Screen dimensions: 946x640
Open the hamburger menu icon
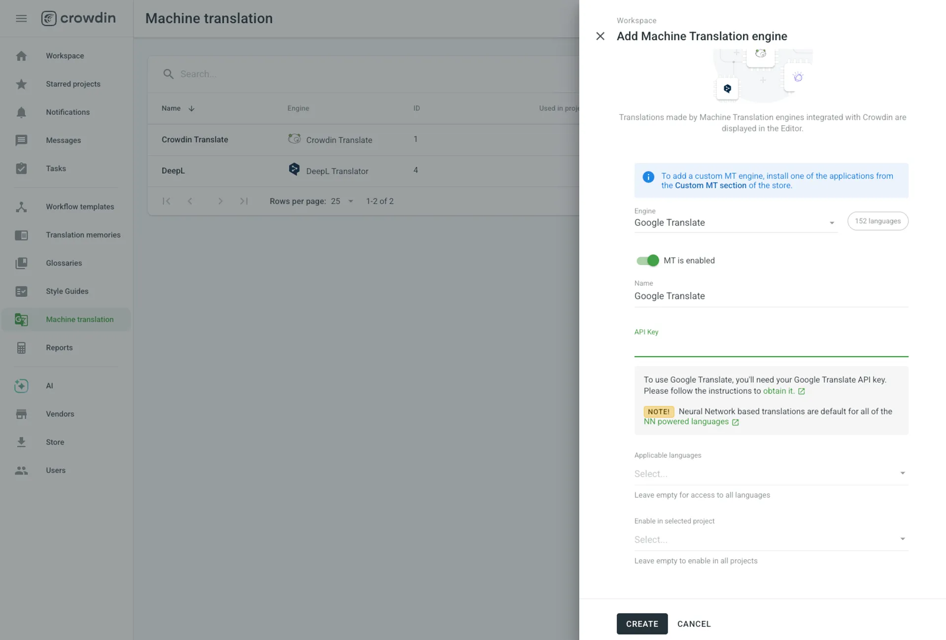click(21, 18)
